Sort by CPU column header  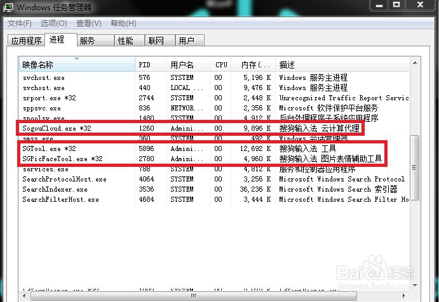220,65
